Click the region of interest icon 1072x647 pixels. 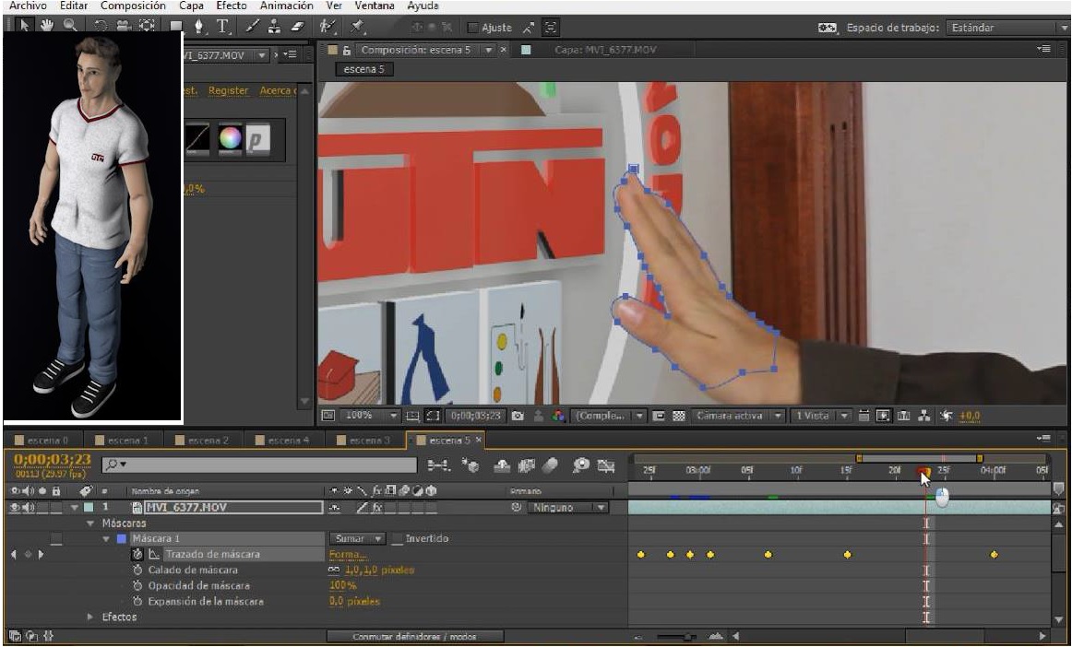[x=659, y=416]
